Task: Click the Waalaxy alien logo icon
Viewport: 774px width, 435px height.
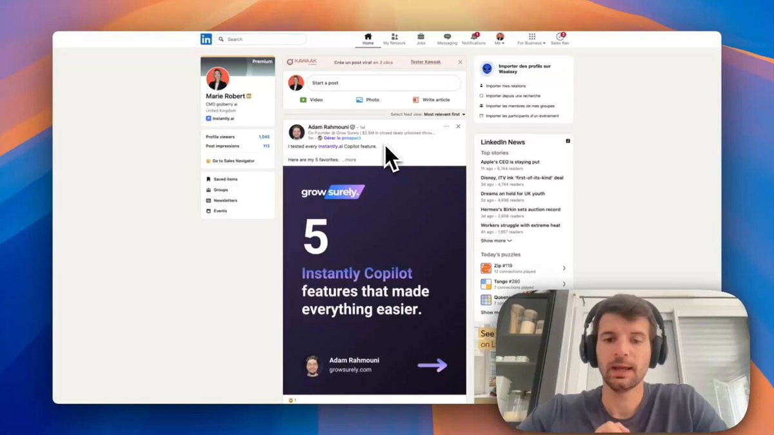Action: (x=487, y=68)
